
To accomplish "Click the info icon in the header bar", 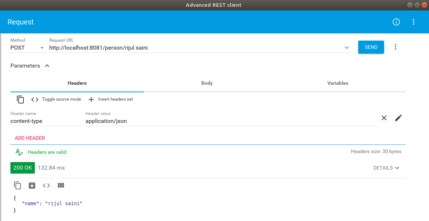I will [x=396, y=22].
